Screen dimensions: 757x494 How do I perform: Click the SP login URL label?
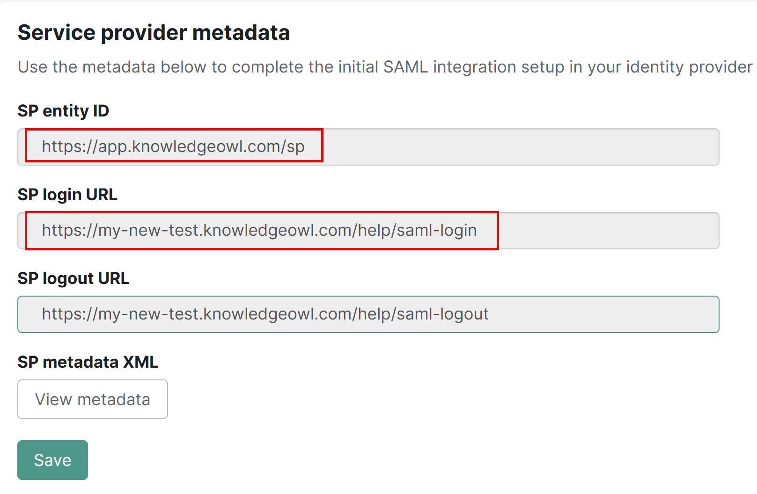(67, 195)
